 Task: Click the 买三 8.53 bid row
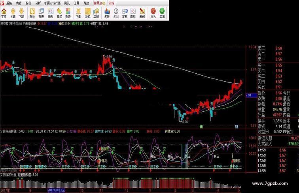point(270,76)
